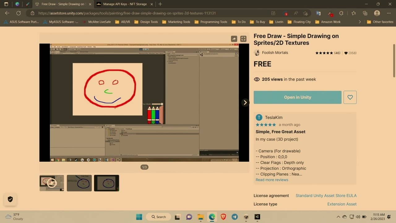Open the Read aloud icon in address bar
The height and width of the screenshot is (223, 396).
click(x=296, y=13)
